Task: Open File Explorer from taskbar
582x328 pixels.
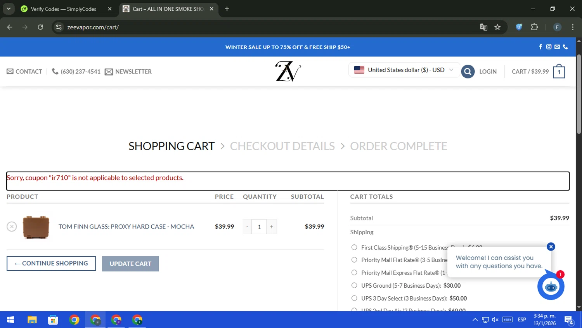Action: tap(32, 320)
